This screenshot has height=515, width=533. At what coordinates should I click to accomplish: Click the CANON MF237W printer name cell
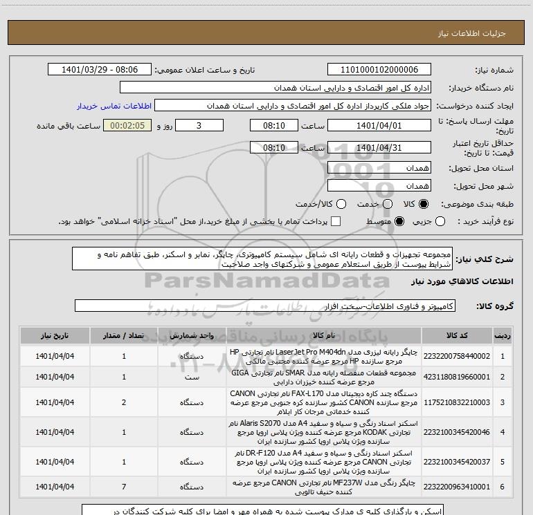pos(324,487)
